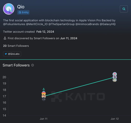Click the Qio profile name title
Image resolution: width=131 pixels, height=123 pixels.
21,7
